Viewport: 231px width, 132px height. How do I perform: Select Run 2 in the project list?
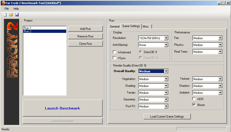pos(45,31)
